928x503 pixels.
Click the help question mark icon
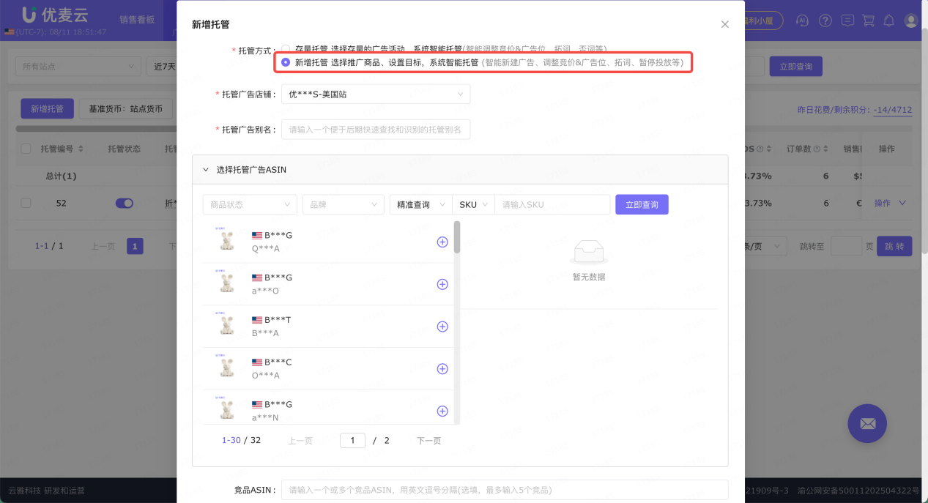point(825,21)
